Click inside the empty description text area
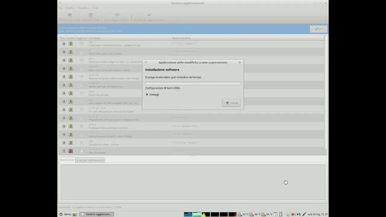 (x=193, y=182)
